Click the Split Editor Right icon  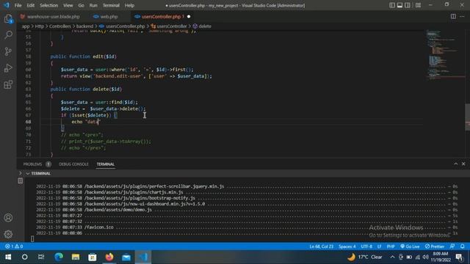(x=453, y=16)
